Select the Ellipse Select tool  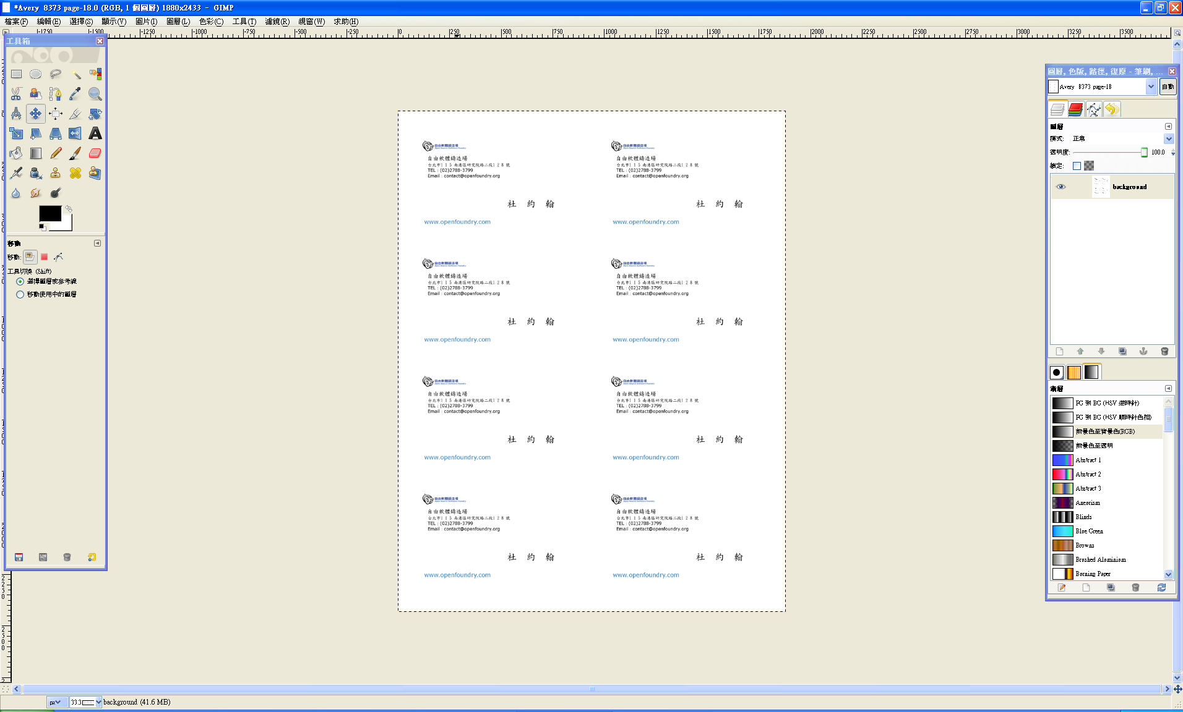tap(36, 74)
